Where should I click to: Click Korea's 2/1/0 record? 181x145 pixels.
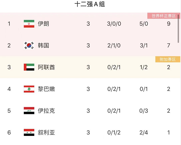(x=114, y=45)
